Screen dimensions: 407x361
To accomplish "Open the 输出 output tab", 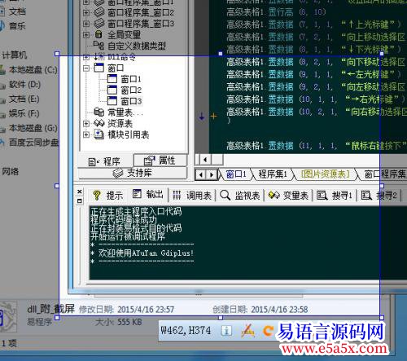I will coord(148,194).
